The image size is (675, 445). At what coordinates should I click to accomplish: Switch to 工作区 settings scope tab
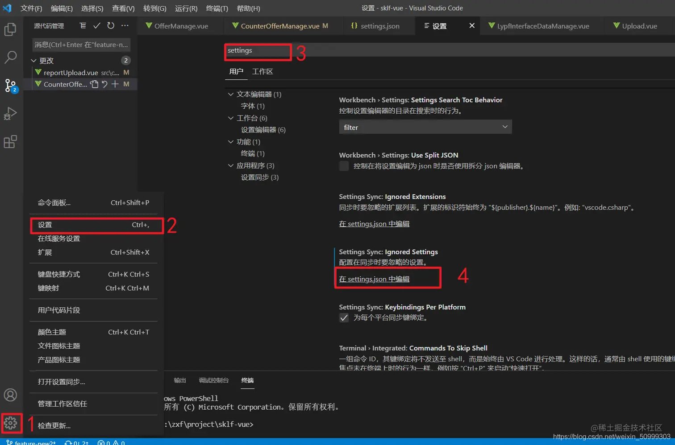pyautogui.click(x=262, y=71)
